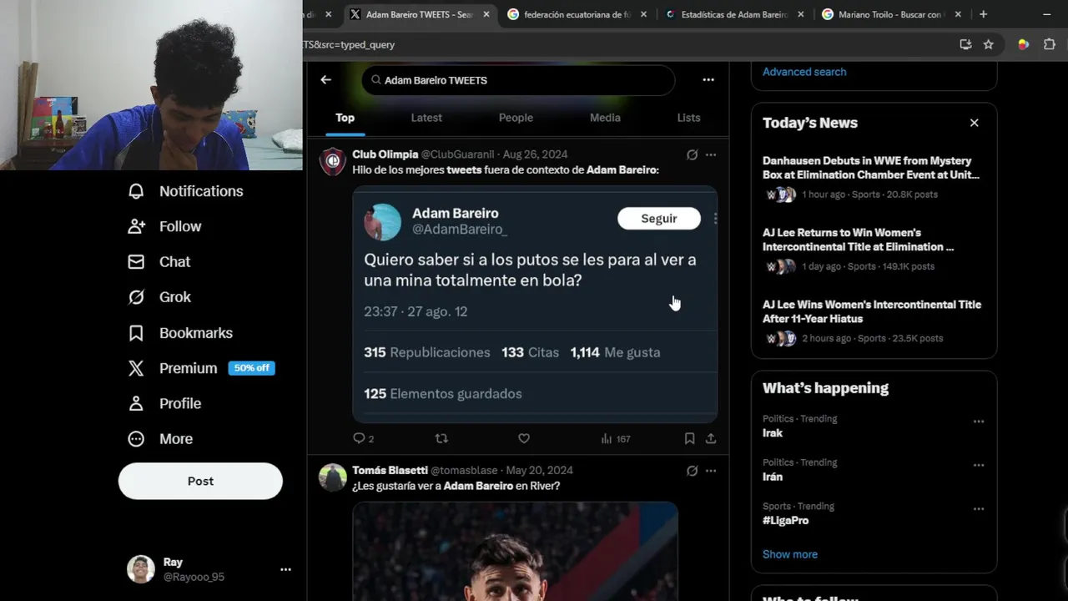
Task: Like the Club Olimpia post
Action: (x=524, y=438)
